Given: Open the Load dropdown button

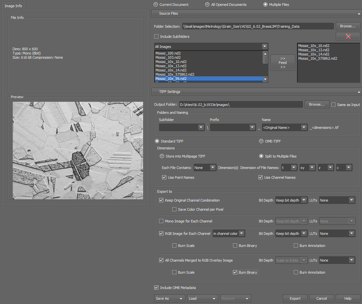Looking at the screenshot, I should (x=203, y=298).
